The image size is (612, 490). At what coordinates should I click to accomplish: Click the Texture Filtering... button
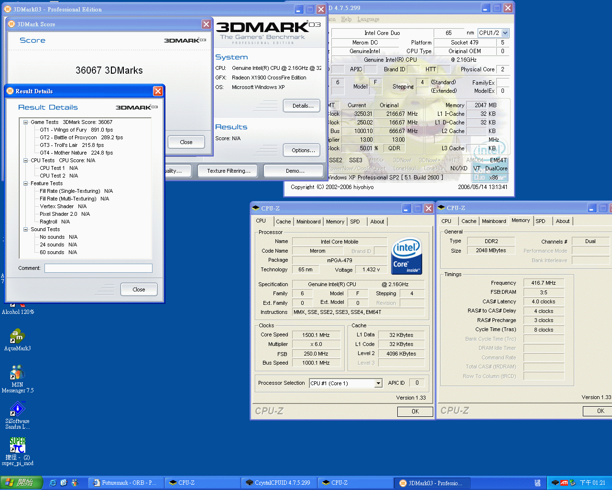229,171
